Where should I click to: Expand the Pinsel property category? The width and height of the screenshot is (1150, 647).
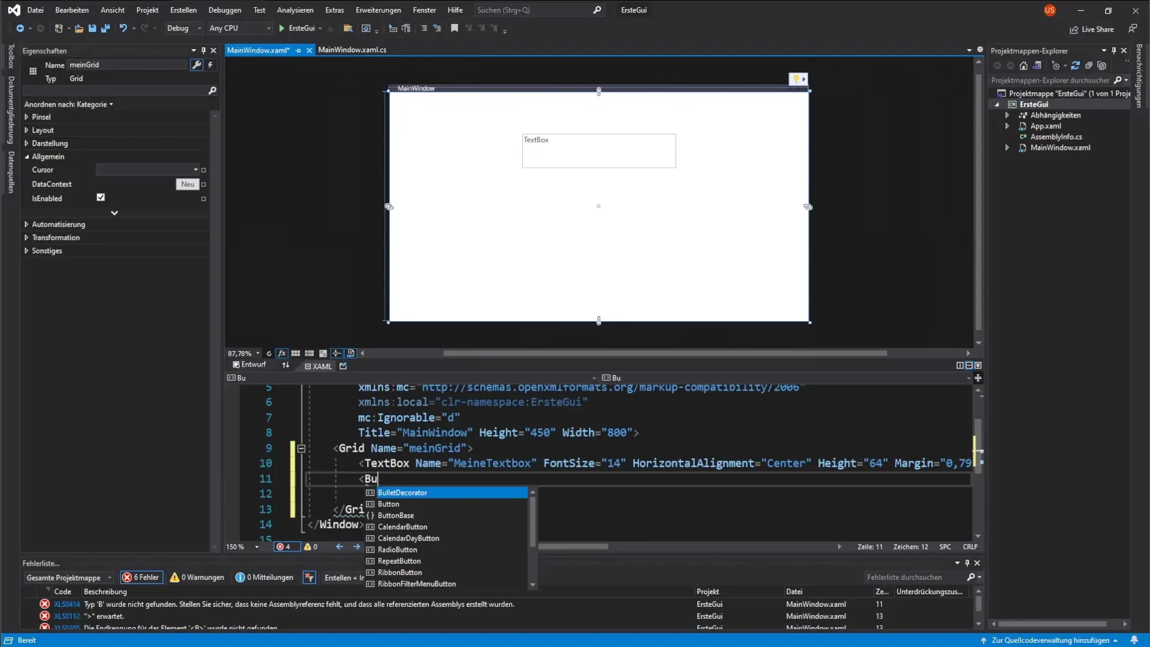point(26,117)
